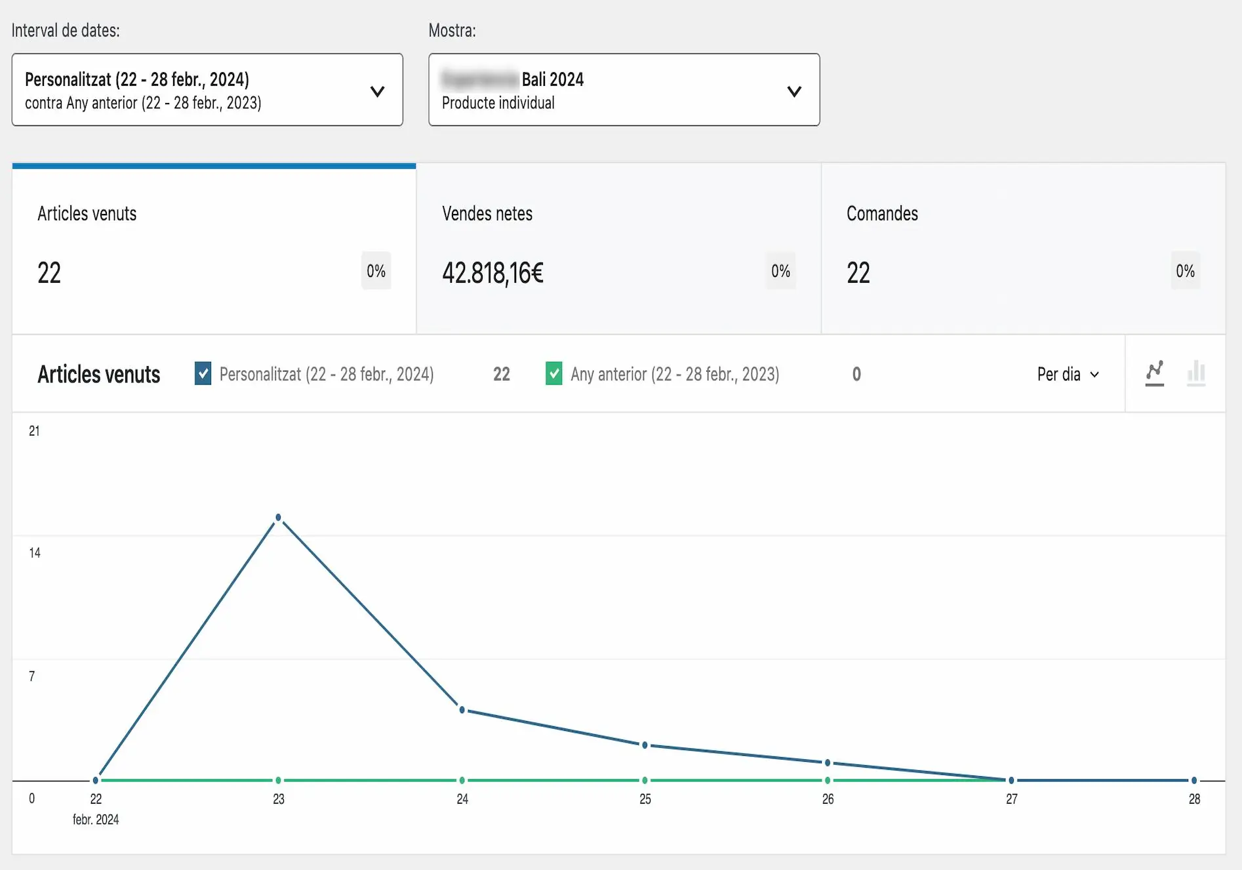Uncheck the Personalitzat 2024 series checkbox

click(x=203, y=374)
